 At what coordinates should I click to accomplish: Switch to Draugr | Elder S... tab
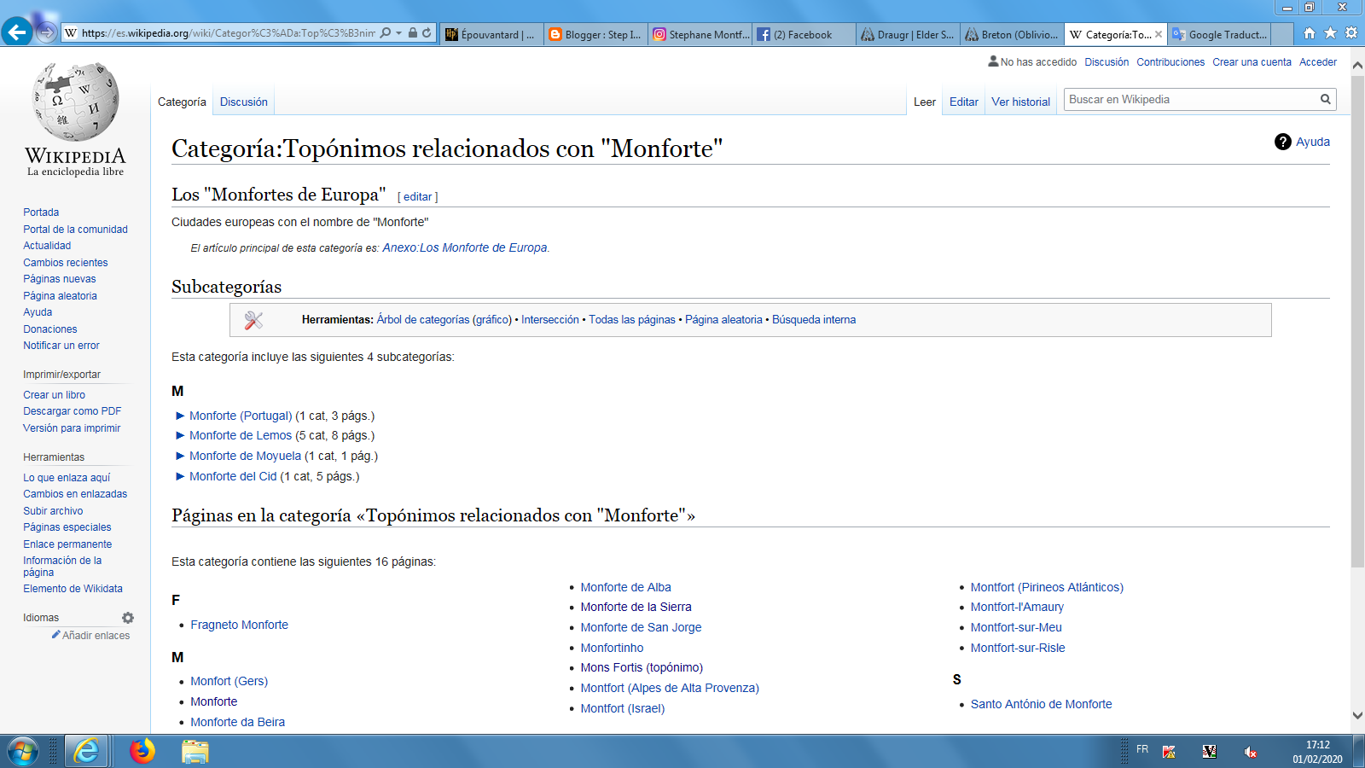[x=909, y=34]
